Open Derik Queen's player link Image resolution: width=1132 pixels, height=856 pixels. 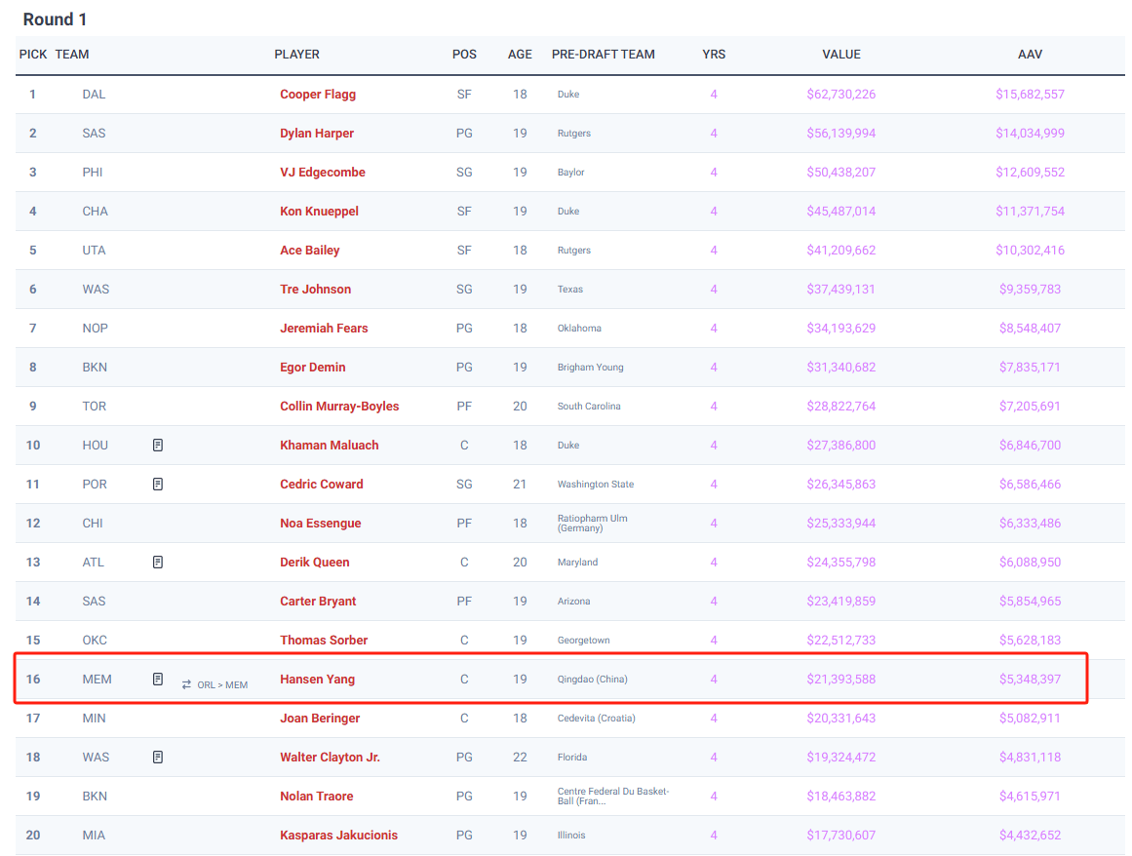[315, 563]
